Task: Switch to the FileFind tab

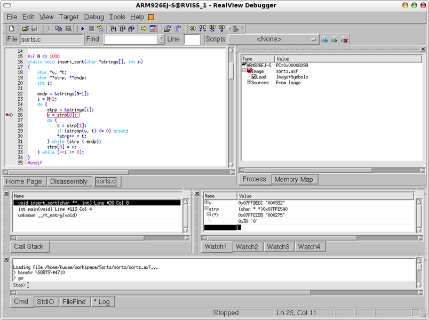Action: (x=74, y=302)
